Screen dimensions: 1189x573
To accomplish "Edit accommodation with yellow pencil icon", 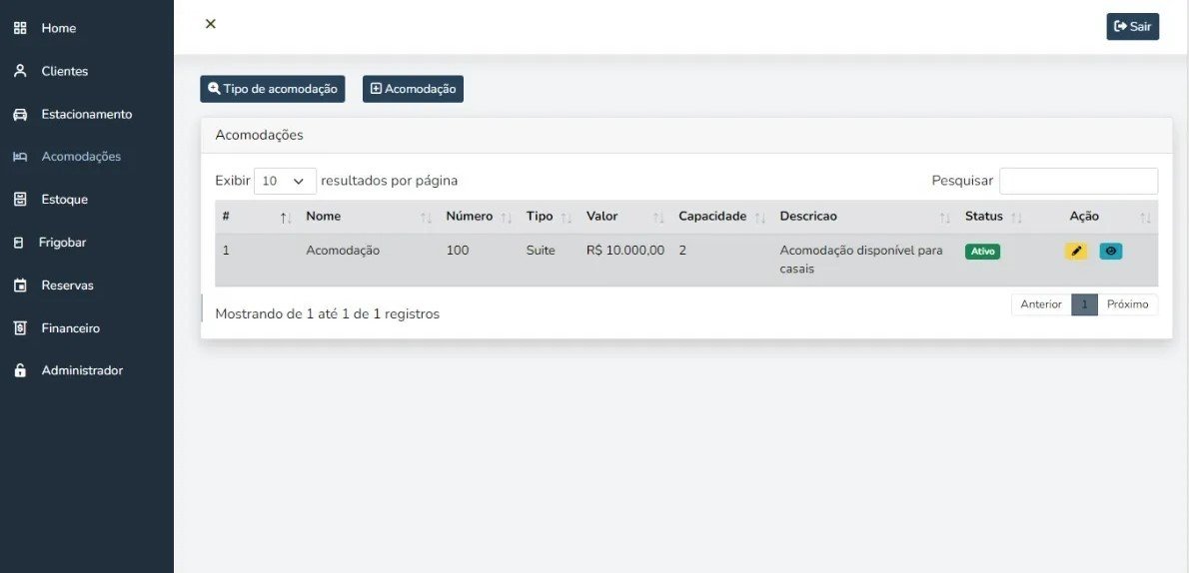I will (1076, 252).
